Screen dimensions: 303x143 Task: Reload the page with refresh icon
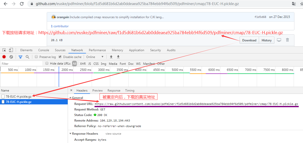point(22,4)
